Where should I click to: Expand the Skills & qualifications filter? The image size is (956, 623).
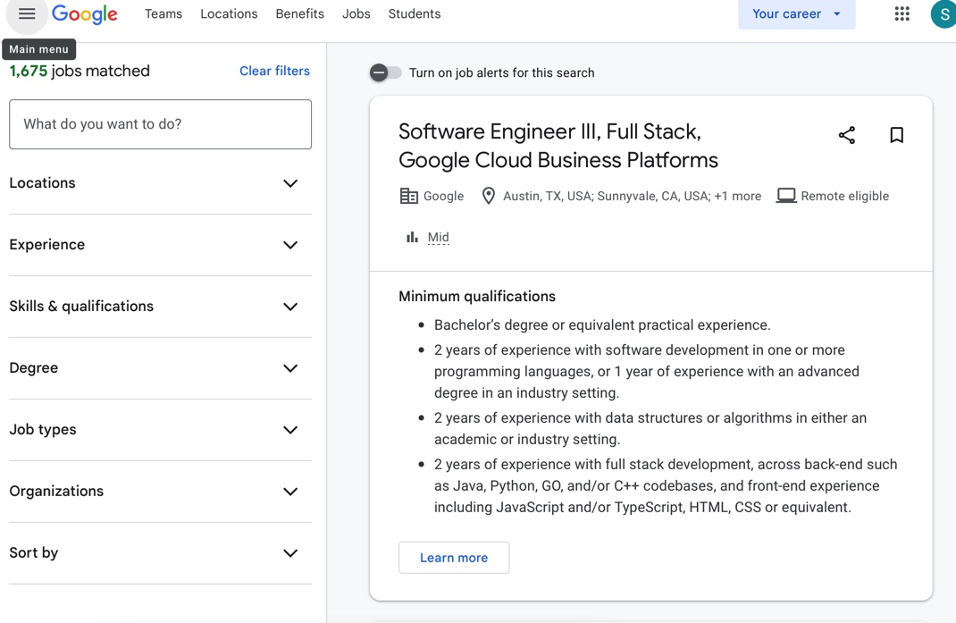(160, 307)
